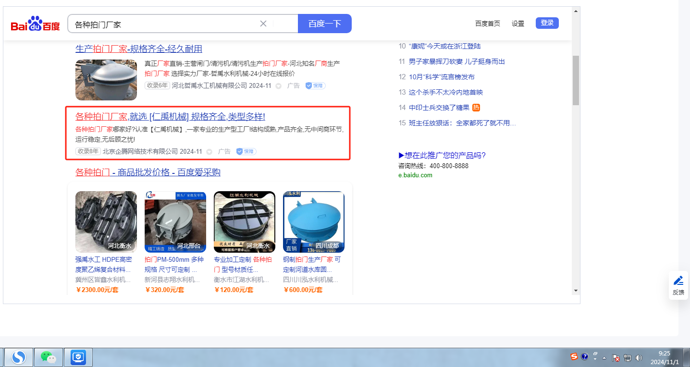Click the 收录6年 tag
This screenshot has height=367, width=690.
(x=157, y=86)
